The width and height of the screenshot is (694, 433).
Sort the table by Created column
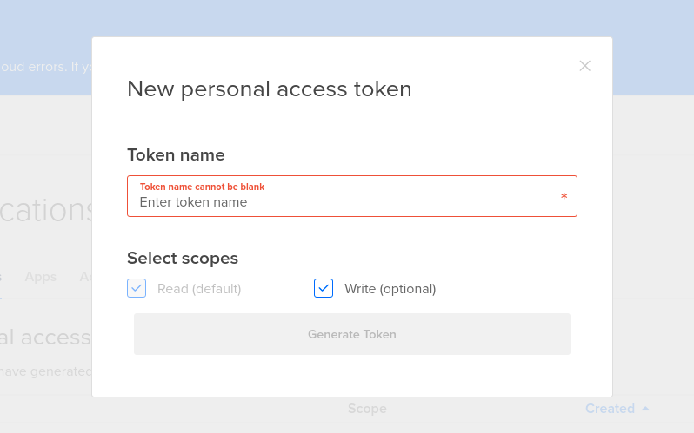(610, 409)
